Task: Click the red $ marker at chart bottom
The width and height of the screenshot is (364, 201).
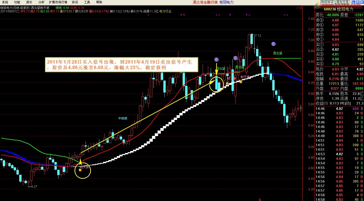Action: coord(260,199)
